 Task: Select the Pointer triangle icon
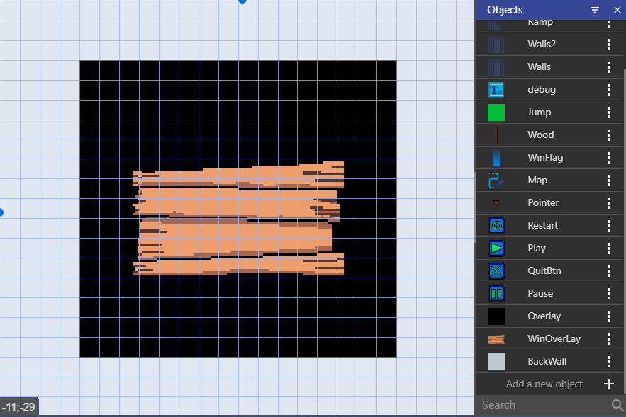[x=496, y=203]
